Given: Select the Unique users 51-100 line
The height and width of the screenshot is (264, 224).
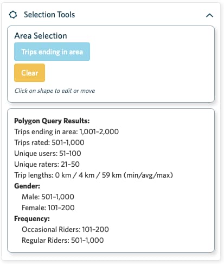Looking at the screenshot, I should click(x=48, y=153).
